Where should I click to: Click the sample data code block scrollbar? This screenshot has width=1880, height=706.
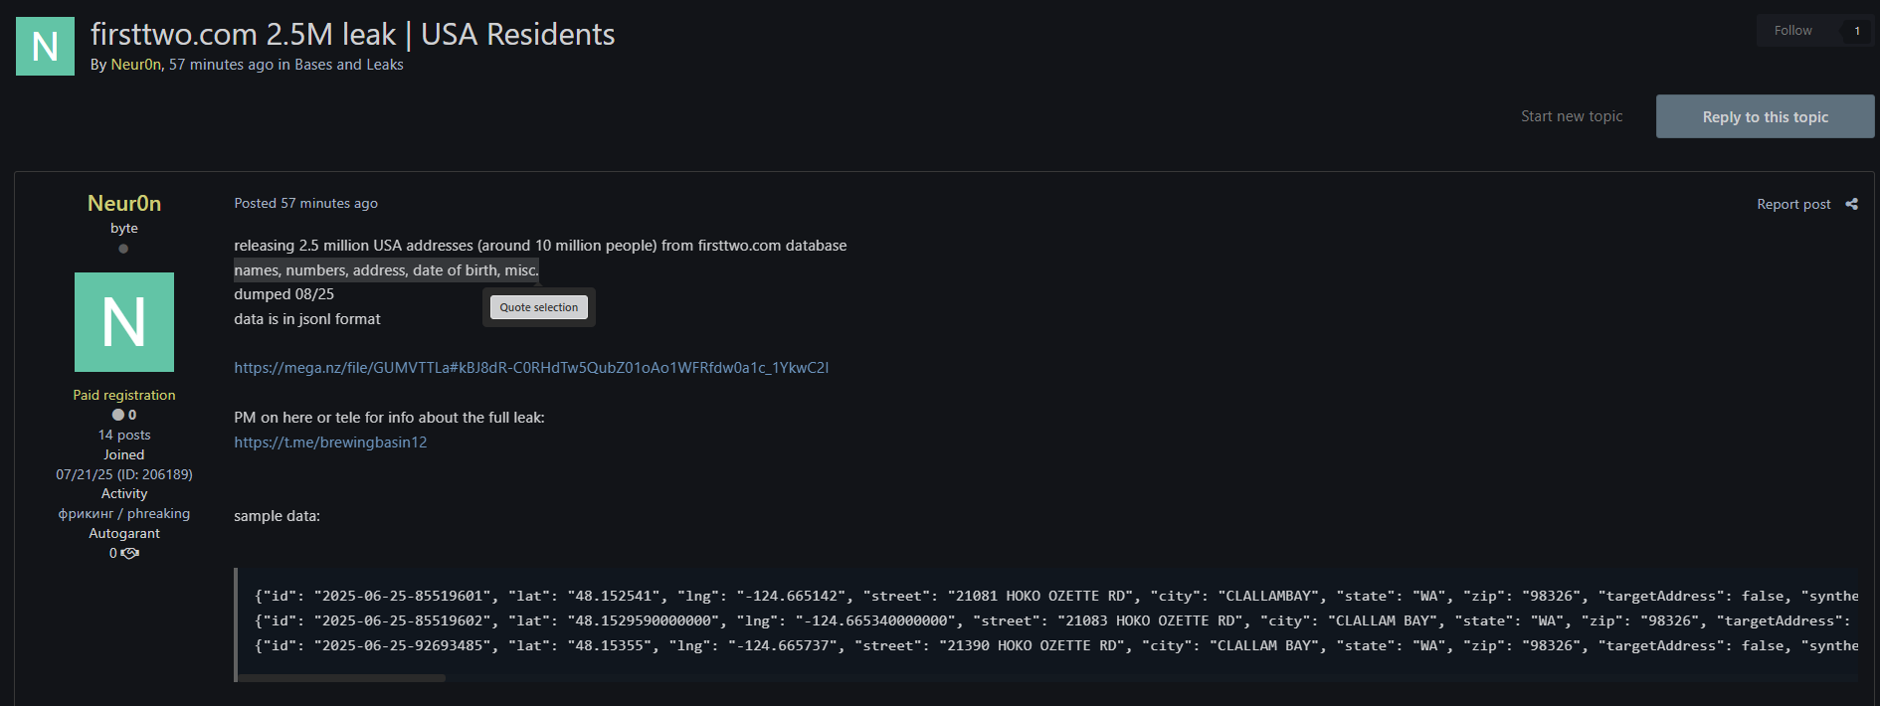click(341, 678)
